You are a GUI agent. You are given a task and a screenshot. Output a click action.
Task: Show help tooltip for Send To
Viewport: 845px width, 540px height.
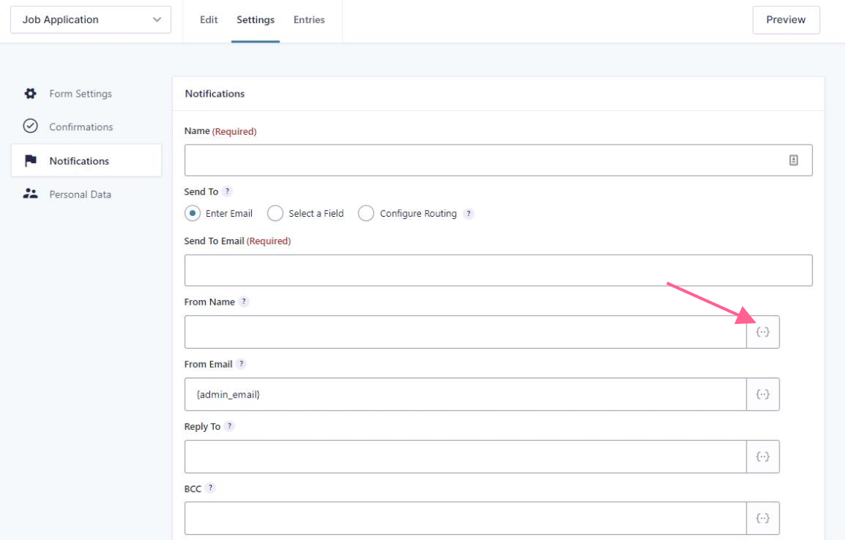(x=227, y=191)
